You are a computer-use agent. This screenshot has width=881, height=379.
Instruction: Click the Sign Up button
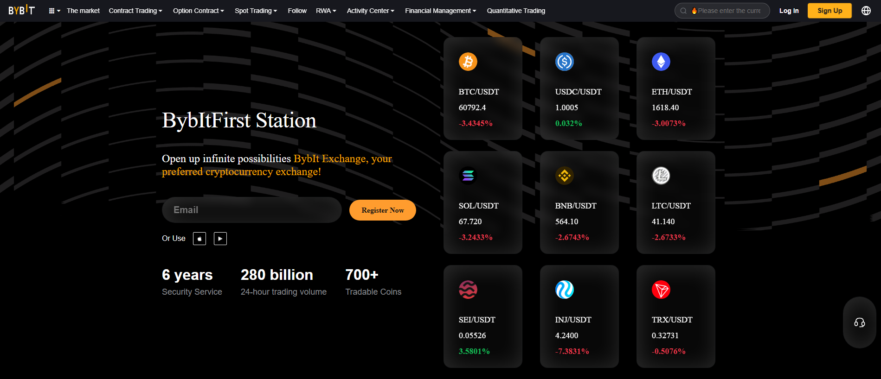pyautogui.click(x=830, y=11)
